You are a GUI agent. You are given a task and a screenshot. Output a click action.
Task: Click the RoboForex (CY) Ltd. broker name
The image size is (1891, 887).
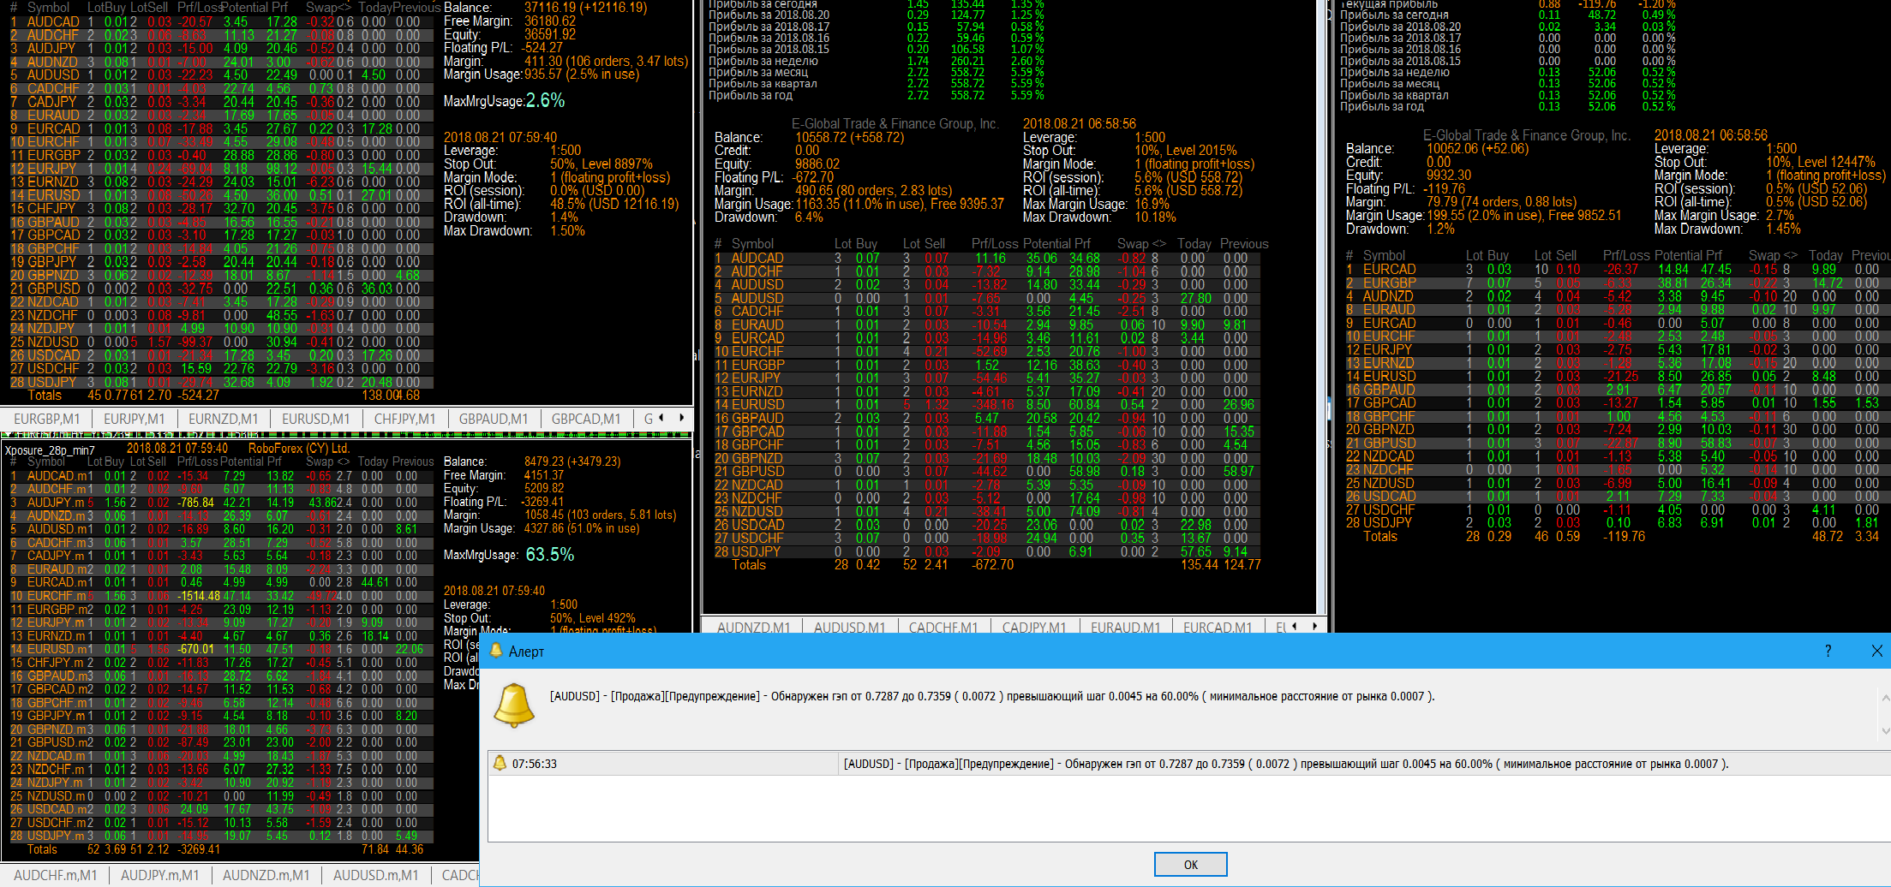coord(299,449)
